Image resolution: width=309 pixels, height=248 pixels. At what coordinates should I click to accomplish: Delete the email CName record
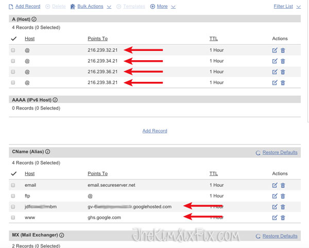pos(283,185)
